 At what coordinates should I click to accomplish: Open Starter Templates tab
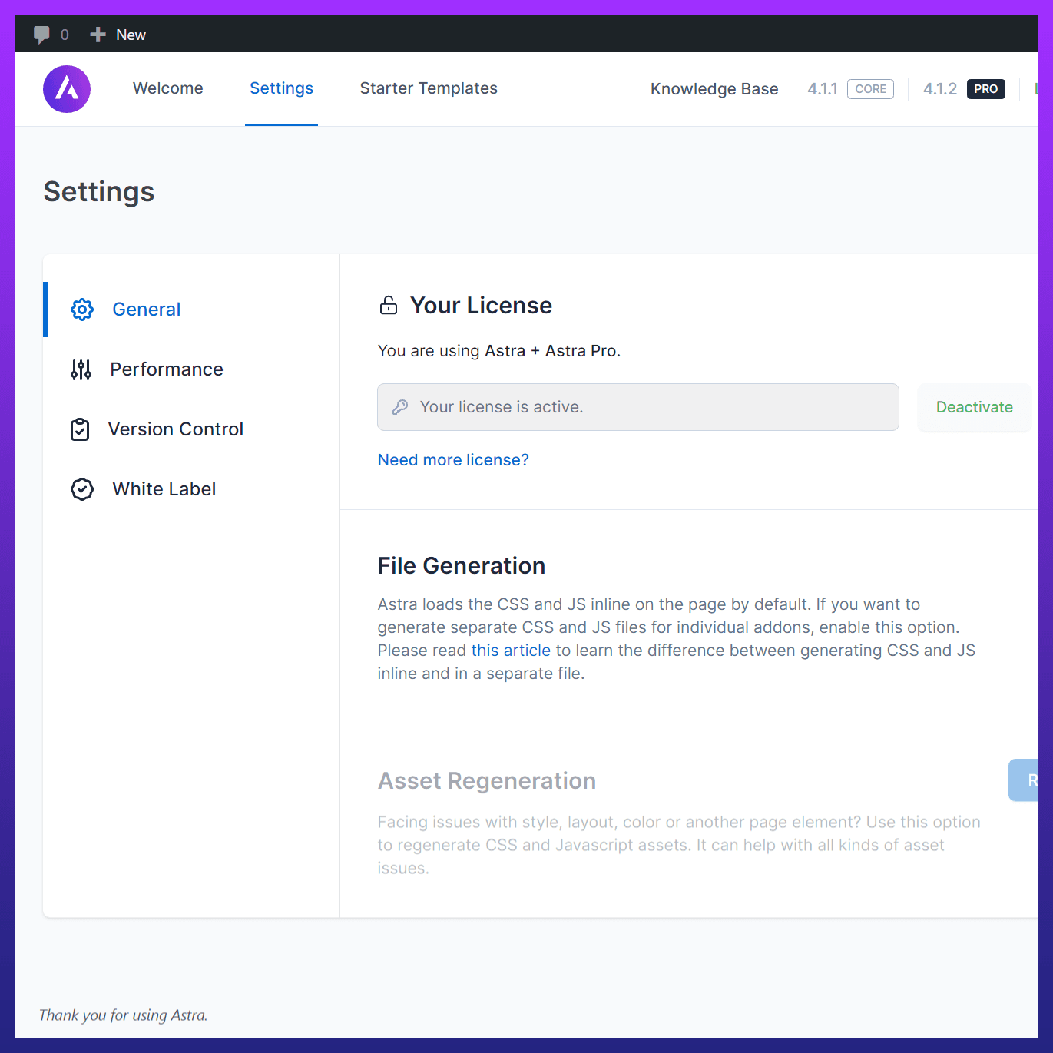coord(429,88)
